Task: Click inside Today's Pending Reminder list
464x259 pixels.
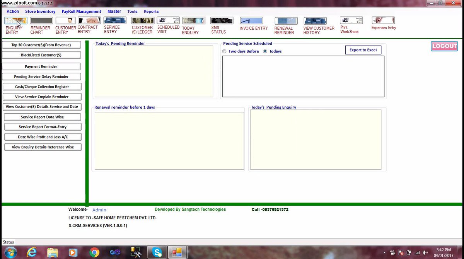Action: click(154, 71)
